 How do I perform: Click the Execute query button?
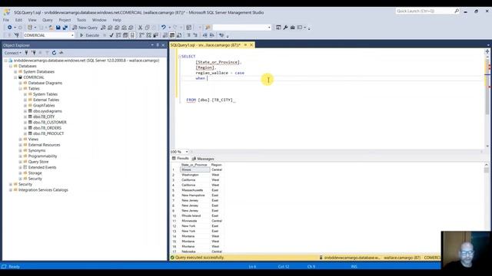pyautogui.click(x=89, y=35)
